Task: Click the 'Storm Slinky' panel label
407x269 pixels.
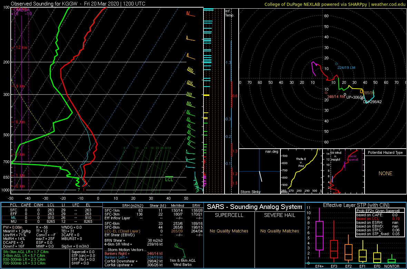Action: (x=250, y=192)
